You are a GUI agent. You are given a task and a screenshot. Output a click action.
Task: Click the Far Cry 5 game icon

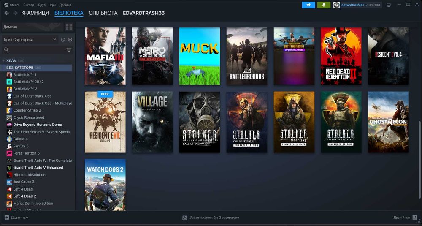9,146
